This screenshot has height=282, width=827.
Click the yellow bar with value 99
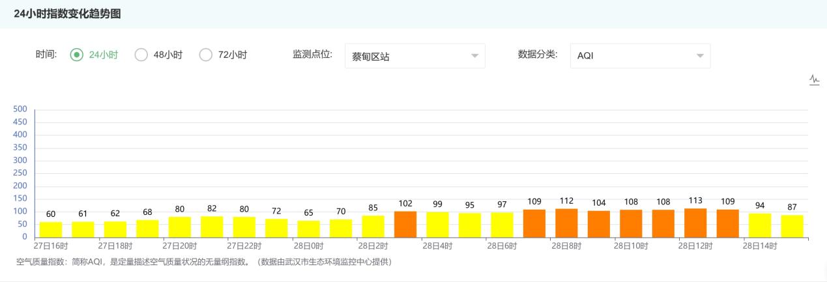(x=438, y=225)
